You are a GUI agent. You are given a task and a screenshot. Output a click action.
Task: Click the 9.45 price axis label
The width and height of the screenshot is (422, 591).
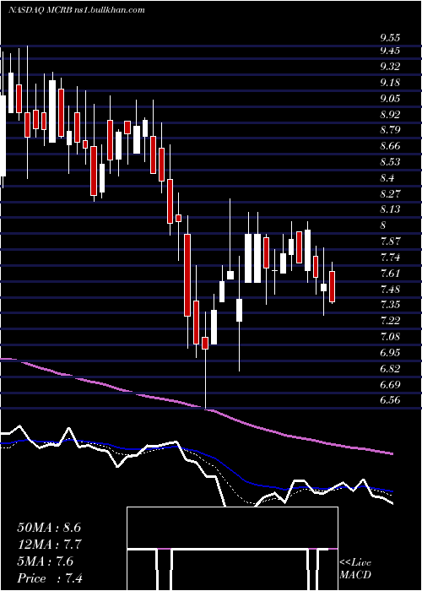(x=390, y=50)
